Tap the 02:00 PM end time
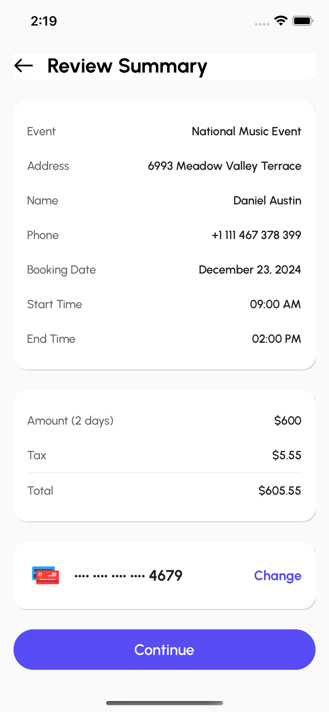This screenshot has width=329, height=712. 276,339
